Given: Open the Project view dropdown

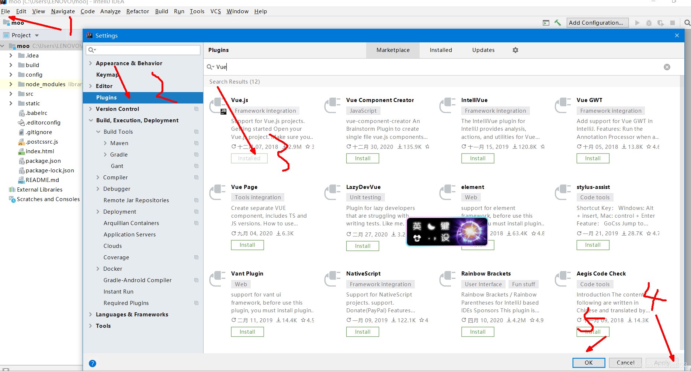Looking at the screenshot, I should pos(37,36).
